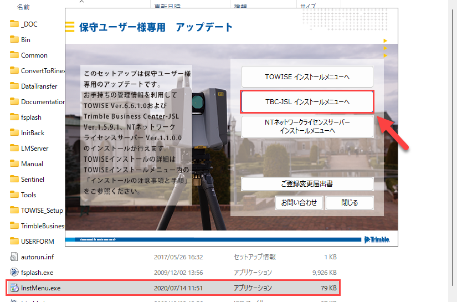Select the Documentation folder icon
Image resolution: width=457 pixels, height=302 pixels.
(x=14, y=101)
